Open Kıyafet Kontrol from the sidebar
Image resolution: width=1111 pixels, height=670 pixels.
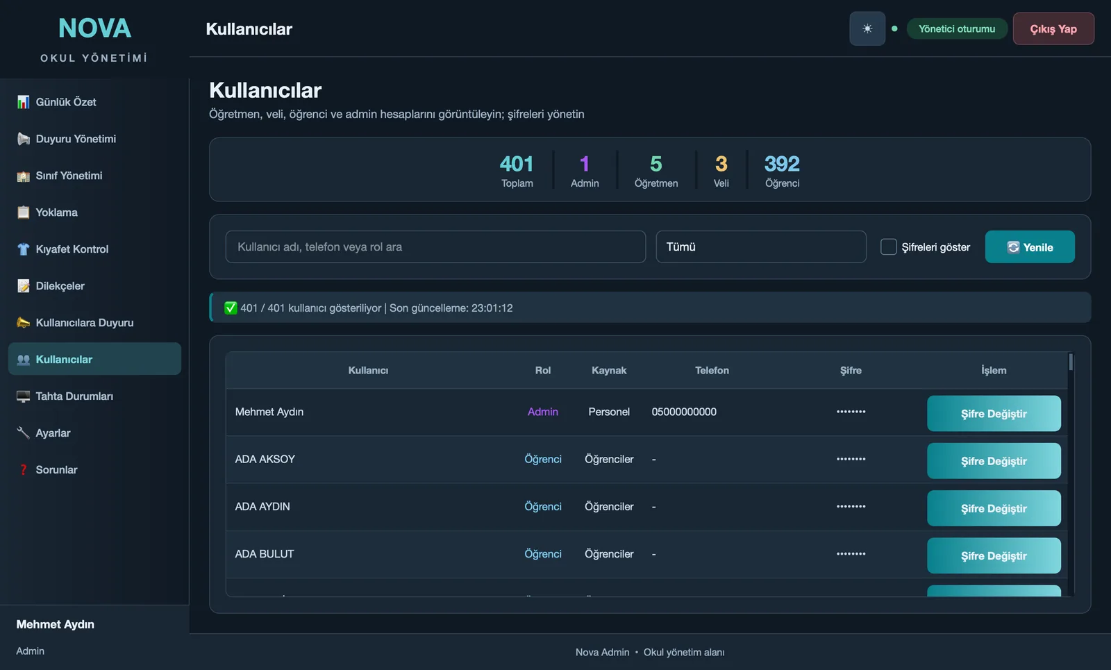pos(94,249)
